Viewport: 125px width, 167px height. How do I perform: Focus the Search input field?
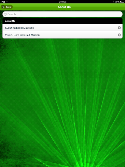pyautogui.click(x=62, y=14)
